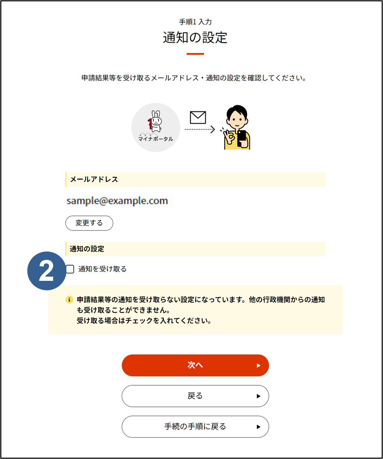This screenshot has width=383, height=459.
Task: Click the 変更する button
Action: tap(89, 223)
